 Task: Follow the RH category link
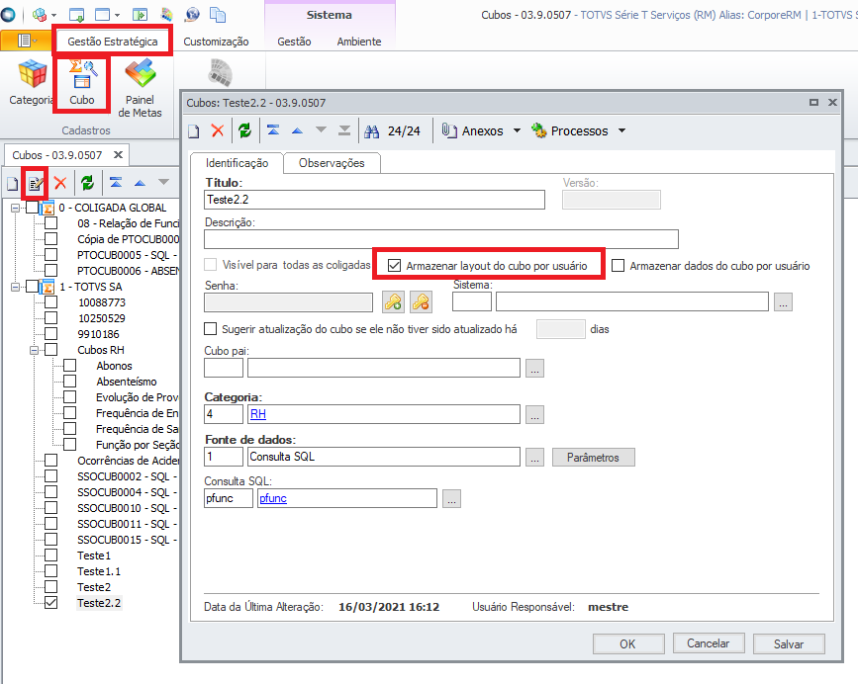[257, 414]
